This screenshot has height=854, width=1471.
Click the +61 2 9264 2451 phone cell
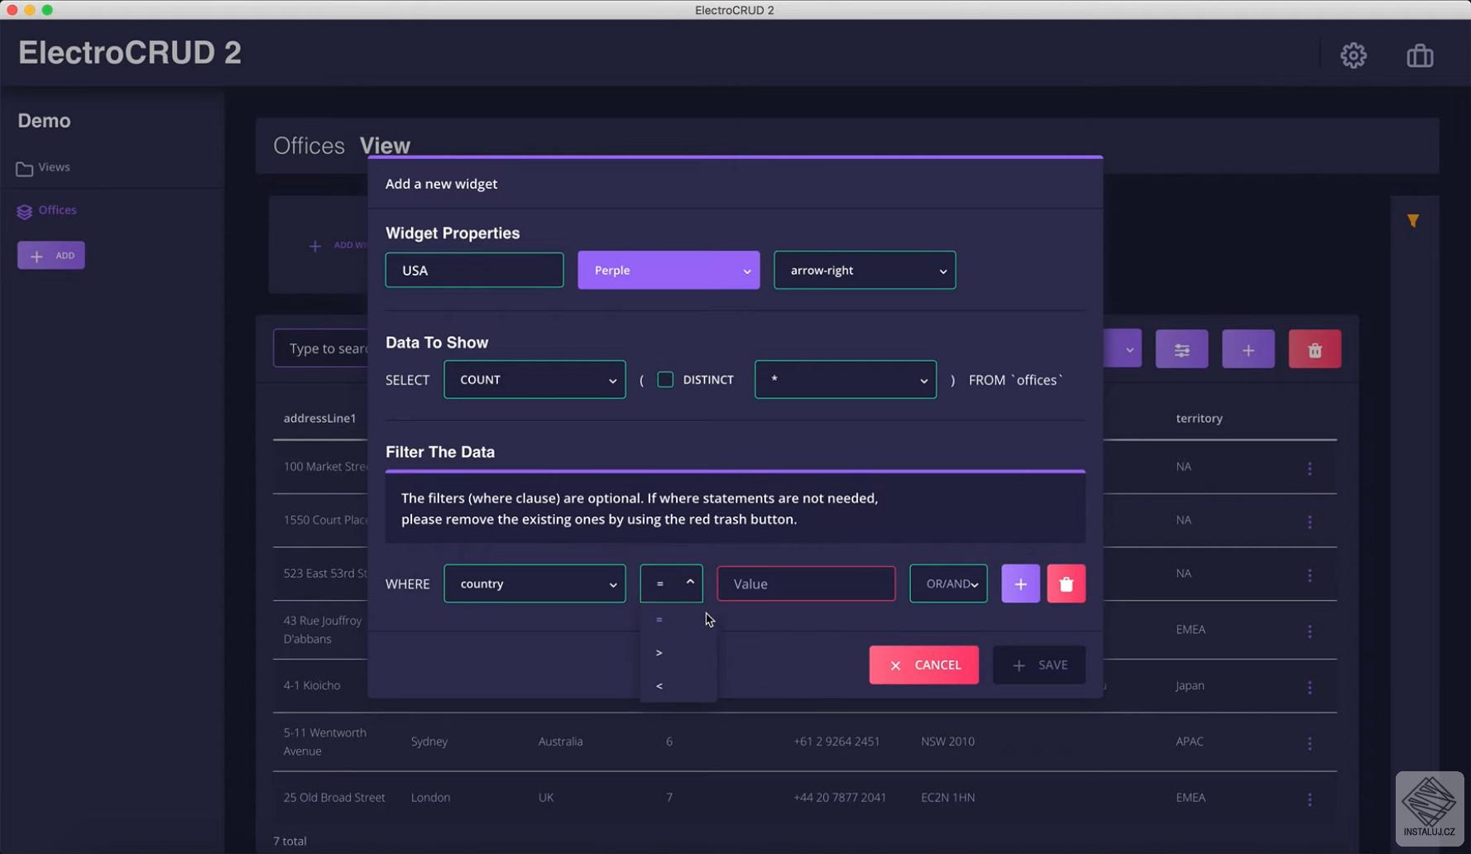836,741
